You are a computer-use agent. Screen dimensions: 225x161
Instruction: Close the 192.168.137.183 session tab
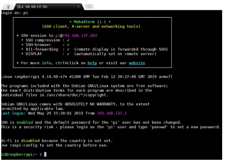tap(78, 7)
